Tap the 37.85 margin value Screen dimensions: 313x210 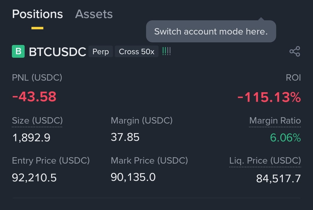125,137
